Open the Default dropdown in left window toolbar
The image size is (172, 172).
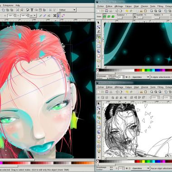(x=67, y=10)
